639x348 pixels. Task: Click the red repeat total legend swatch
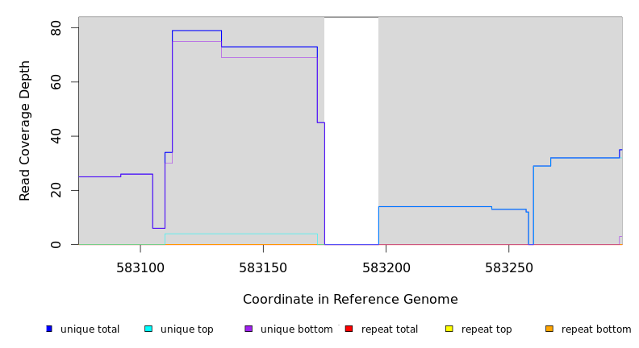coord(349,329)
